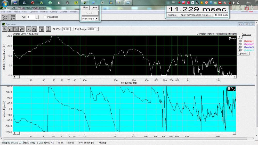Viewport: 258px width, 145px height.
Task: Open the Utilities menu
Action: pos(44,12)
